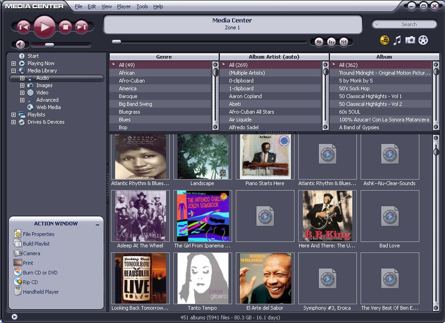Select the B.B. King album thumbnail
This screenshot has height=323, width=445.
click(x=328, y=216)
